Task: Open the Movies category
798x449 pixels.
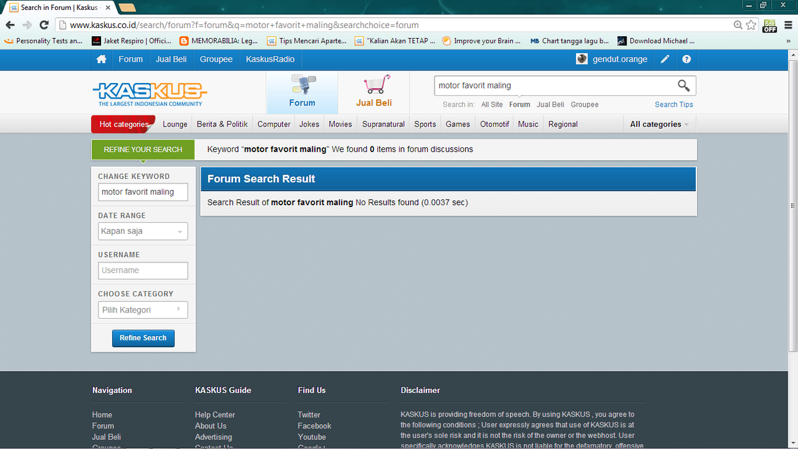Action: click(340, 124)
